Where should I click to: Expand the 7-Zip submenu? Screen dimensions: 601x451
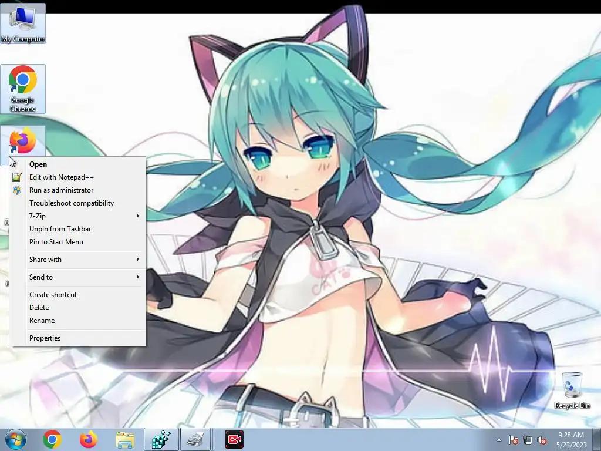[77, 216]
